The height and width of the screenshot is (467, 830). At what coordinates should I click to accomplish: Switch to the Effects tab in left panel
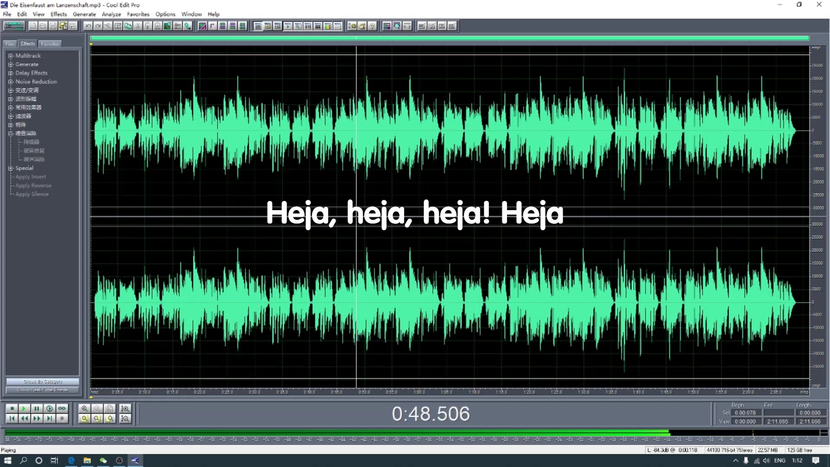pos(27,43)
